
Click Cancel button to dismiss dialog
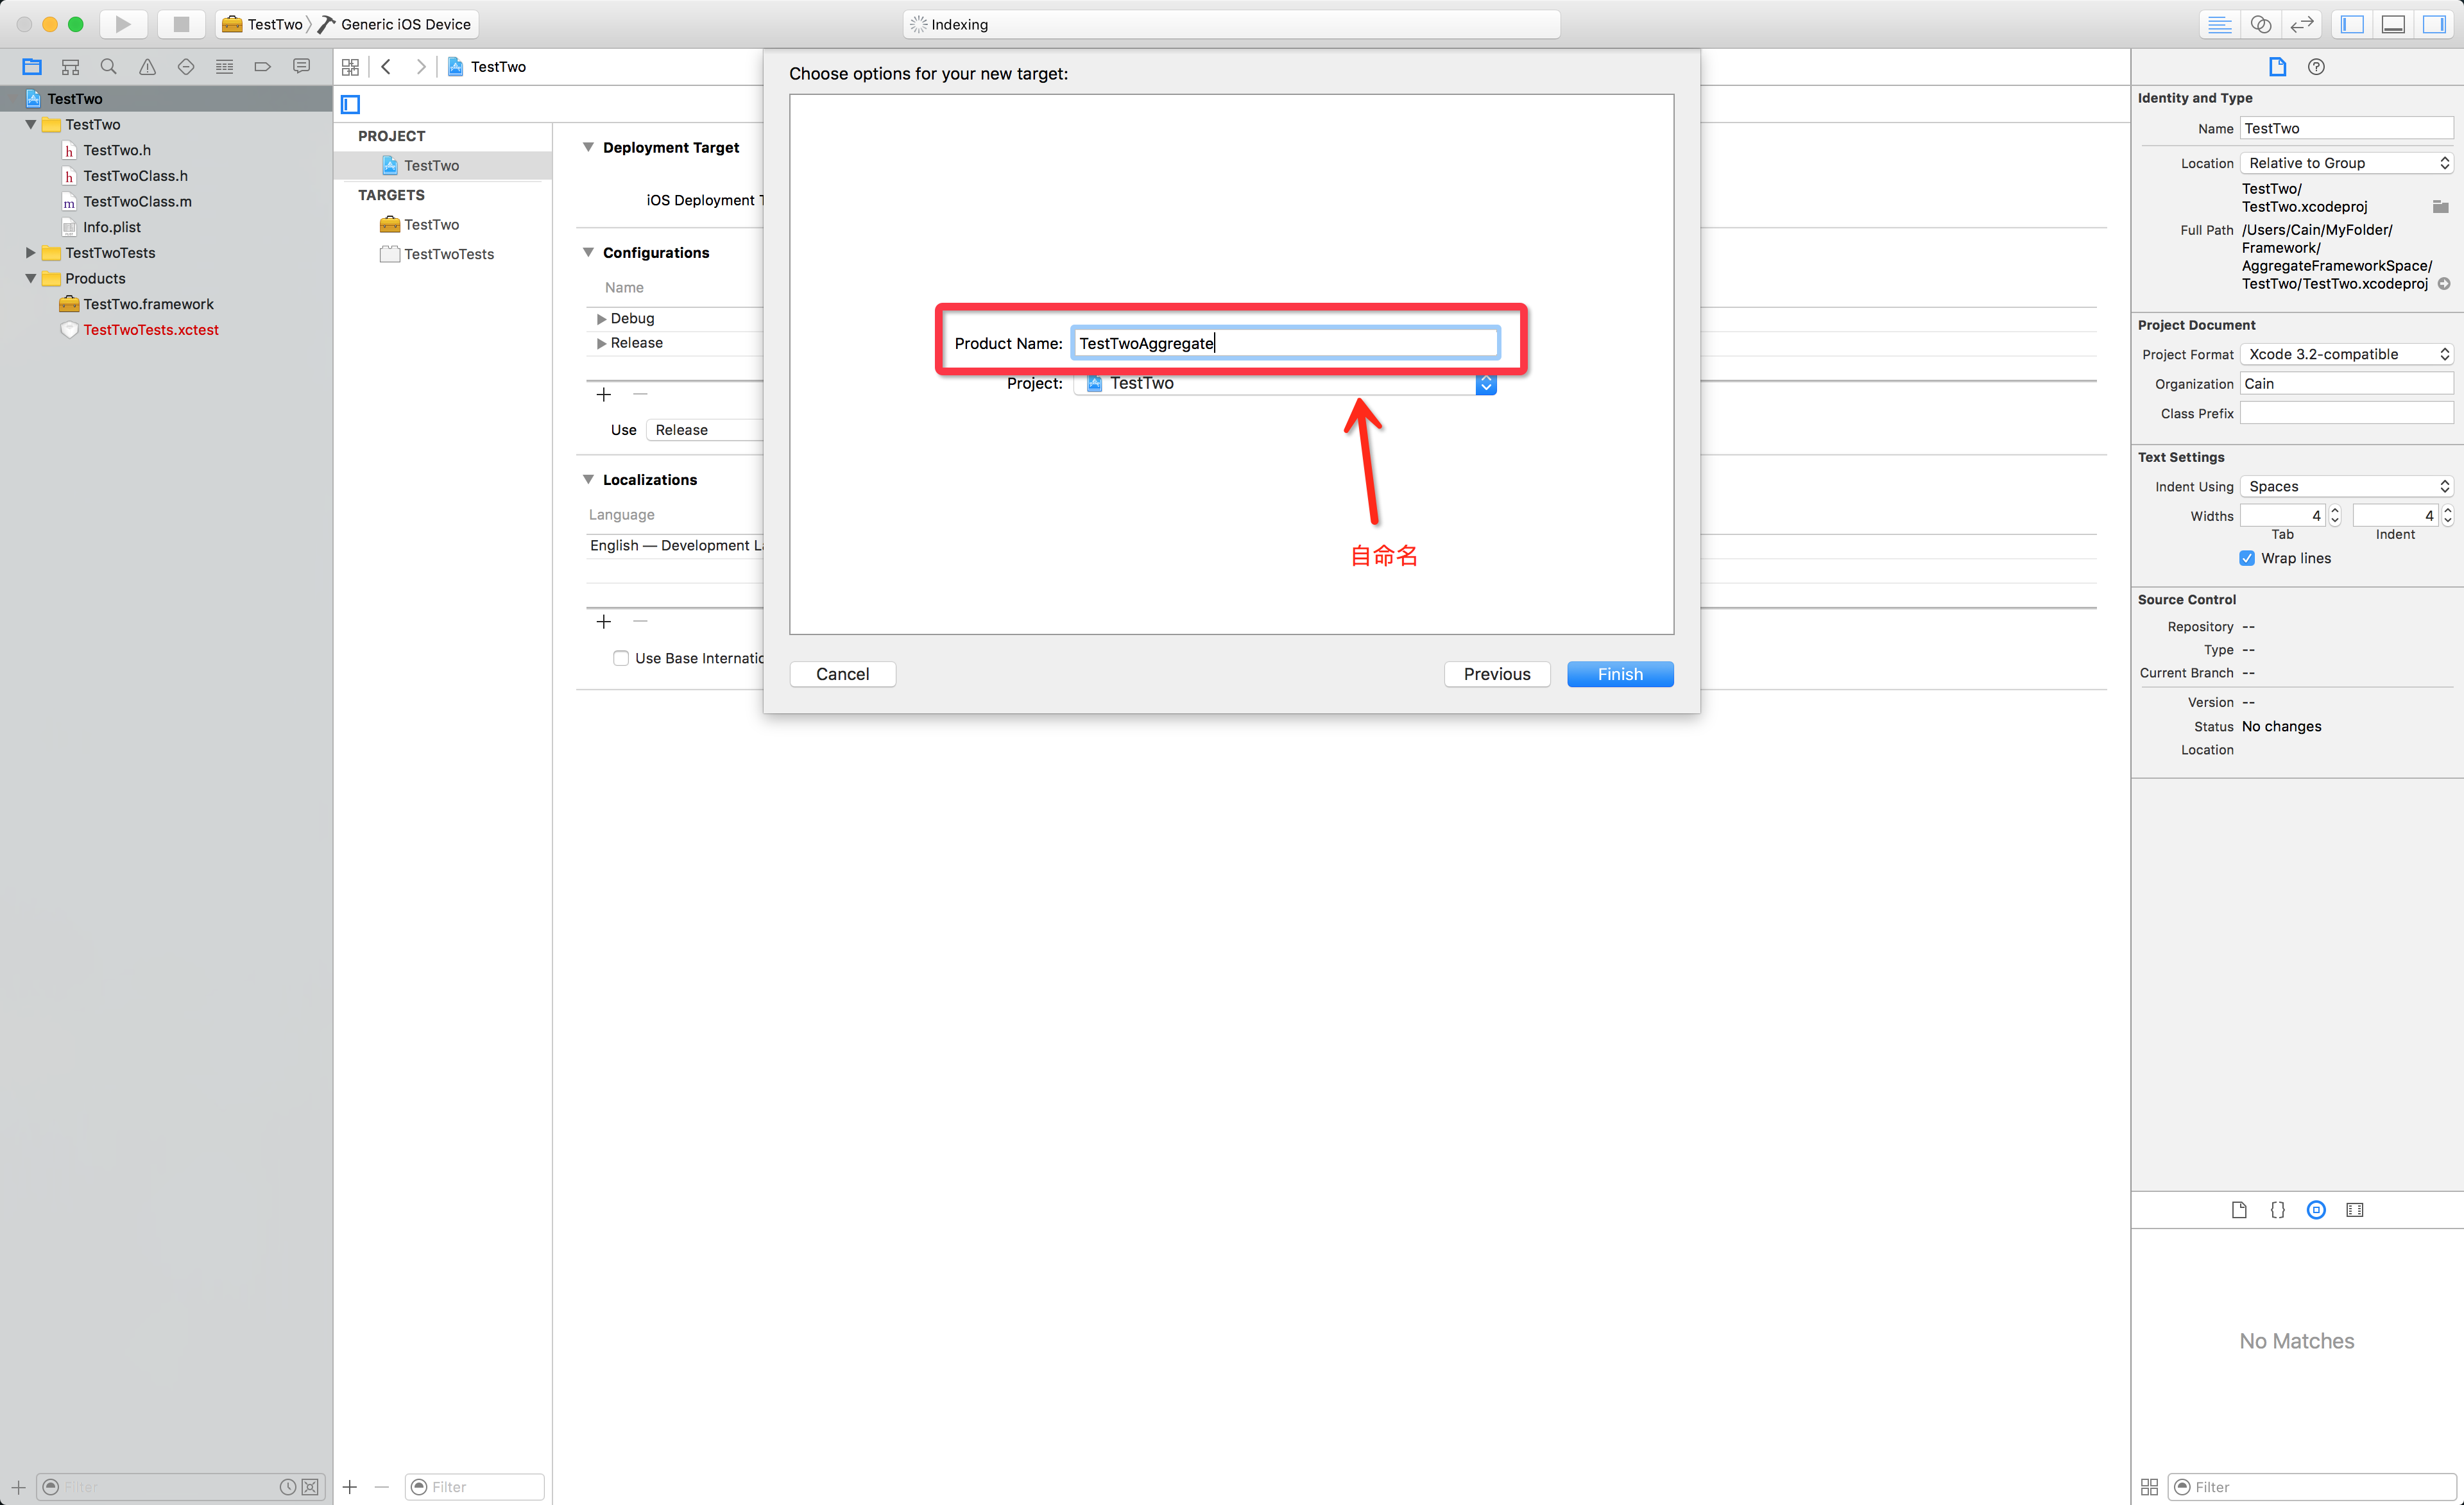pyautogui.click(x=843, y=672)
